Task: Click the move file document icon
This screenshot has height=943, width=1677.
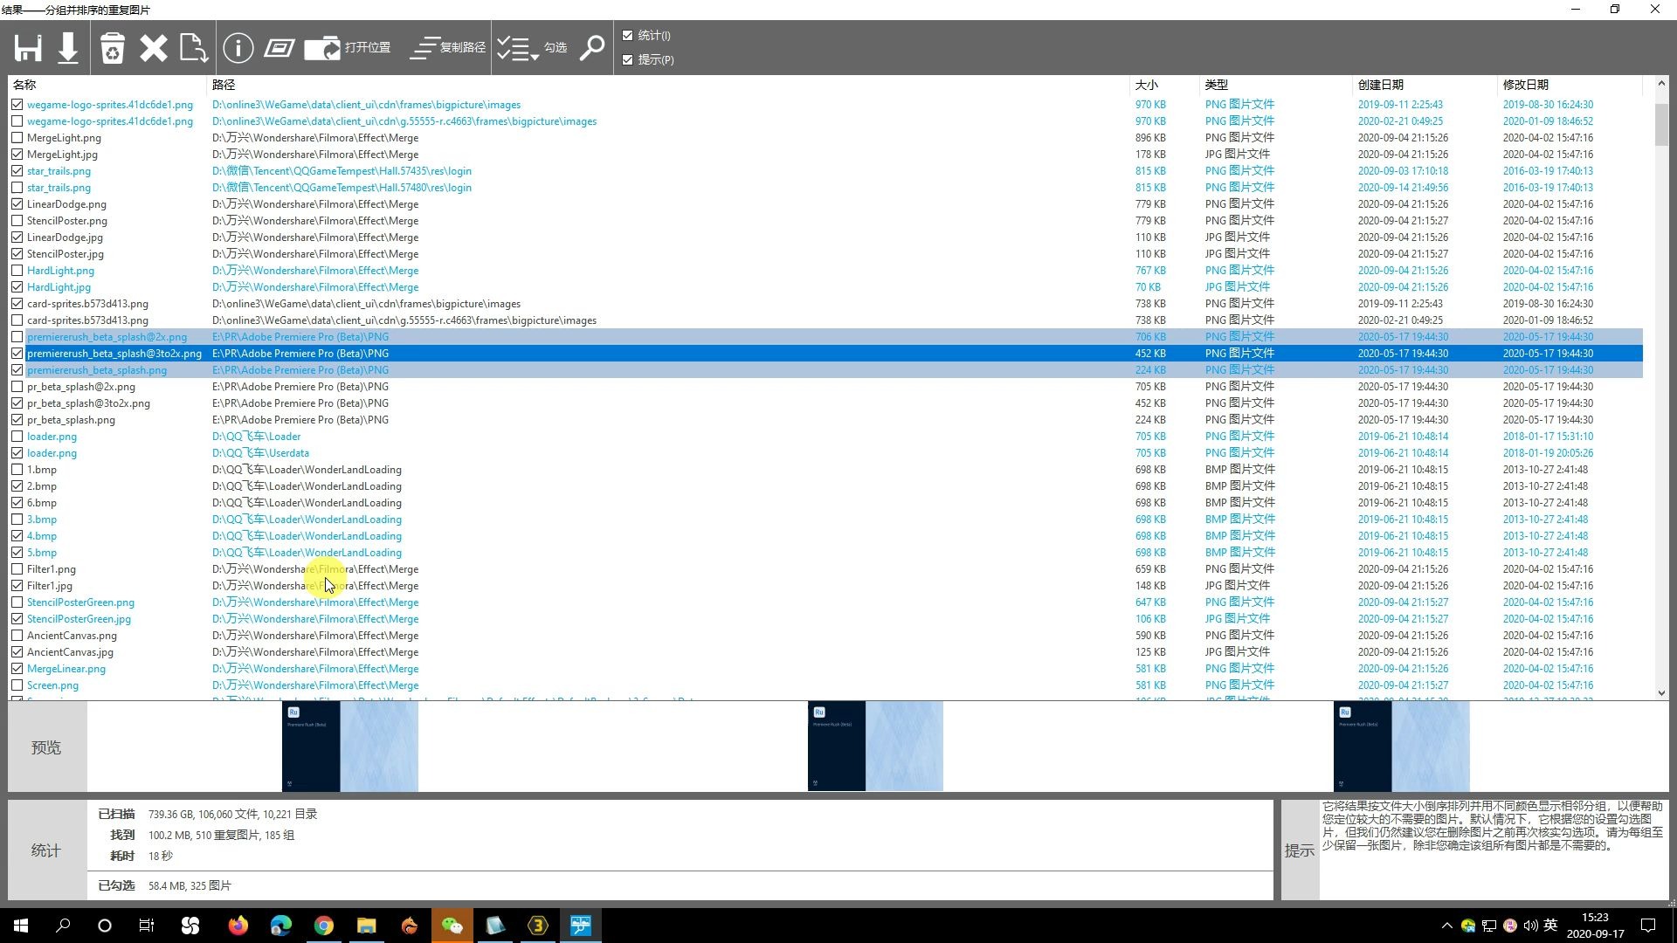Action: pos(193,48)
